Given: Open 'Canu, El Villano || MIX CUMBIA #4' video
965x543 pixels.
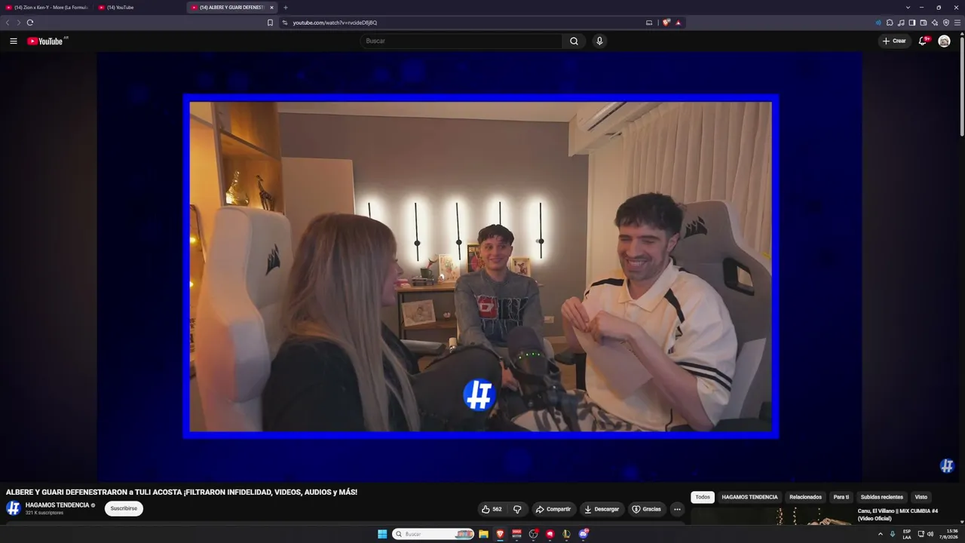Looking at the screenshot, I should (898, 514).
